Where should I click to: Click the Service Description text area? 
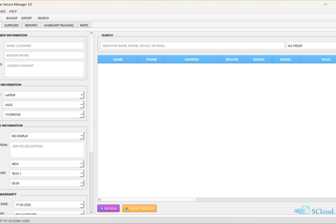point(47,150)
